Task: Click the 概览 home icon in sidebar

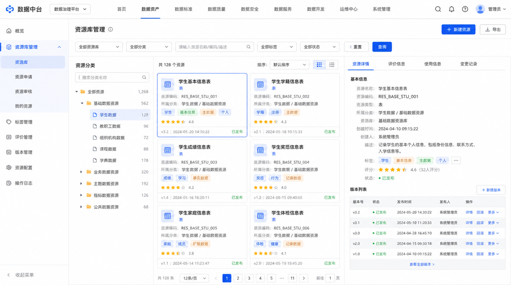Action: click(9, 31)
